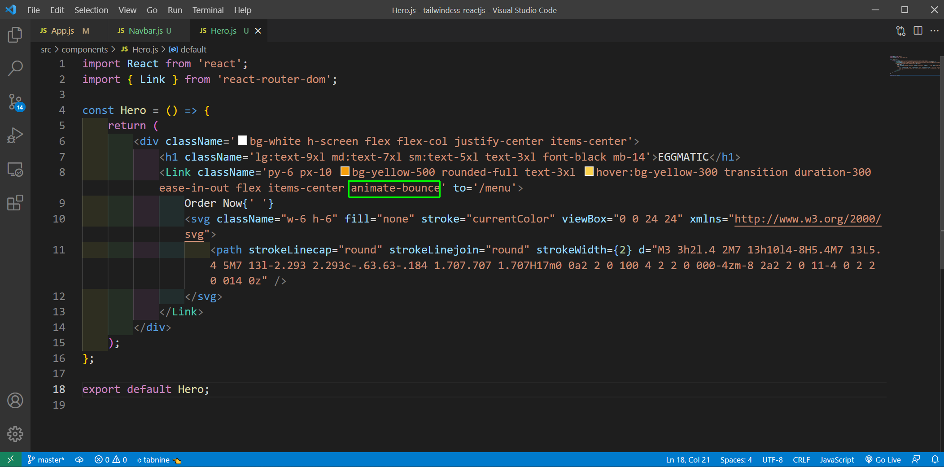Open Accounts menu in activity bar

coord(15,400)
